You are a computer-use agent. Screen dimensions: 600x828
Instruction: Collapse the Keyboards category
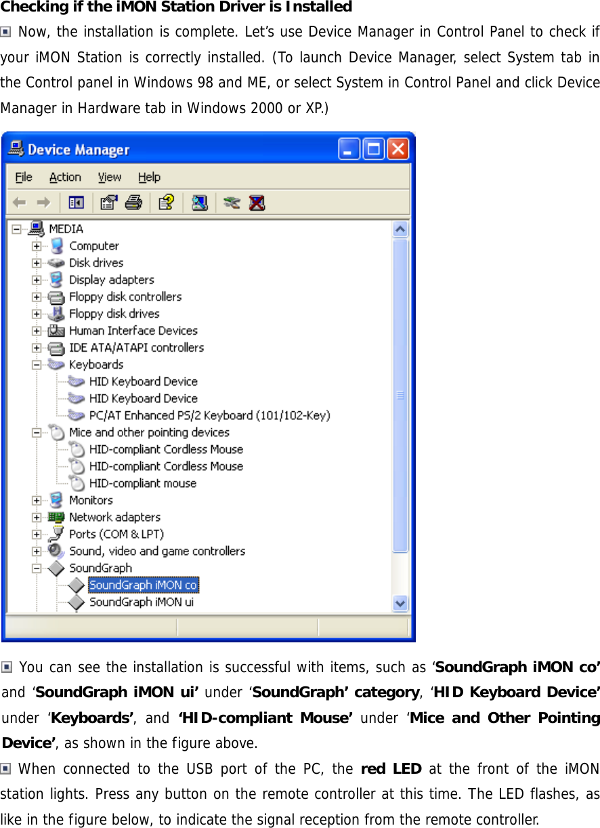(36, 364)
